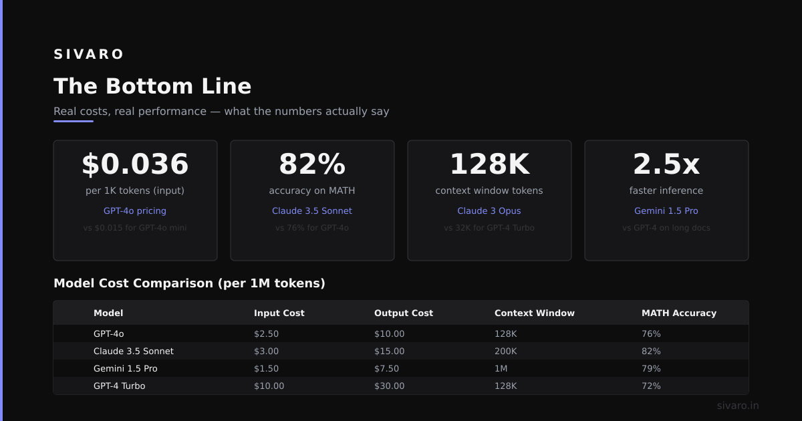802x421 pixels.
Task: Open the Claude 3.5 Sonnet card link
Action: click(x=312, y=210)
